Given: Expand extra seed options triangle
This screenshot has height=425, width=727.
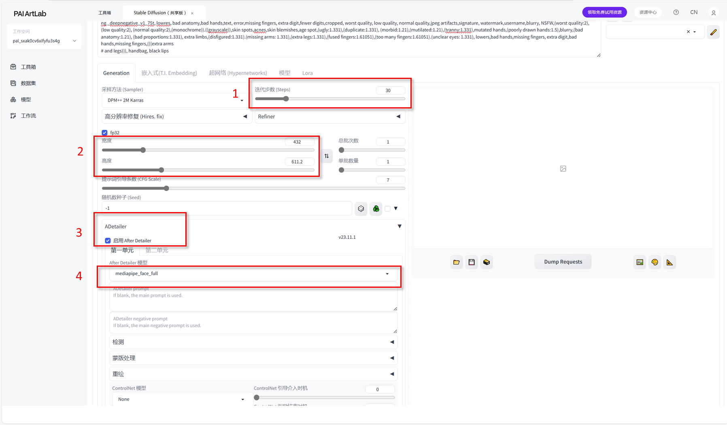Looking at the screenshot, I should (396, 208).
